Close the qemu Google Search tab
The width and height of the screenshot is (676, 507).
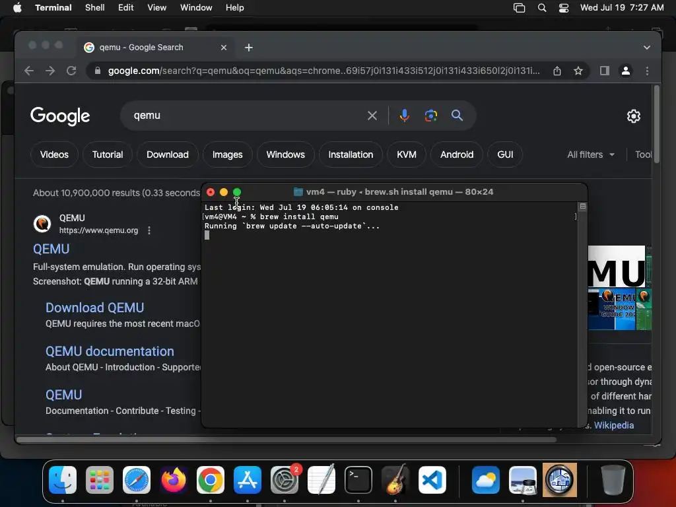click(x=224, y=48)
